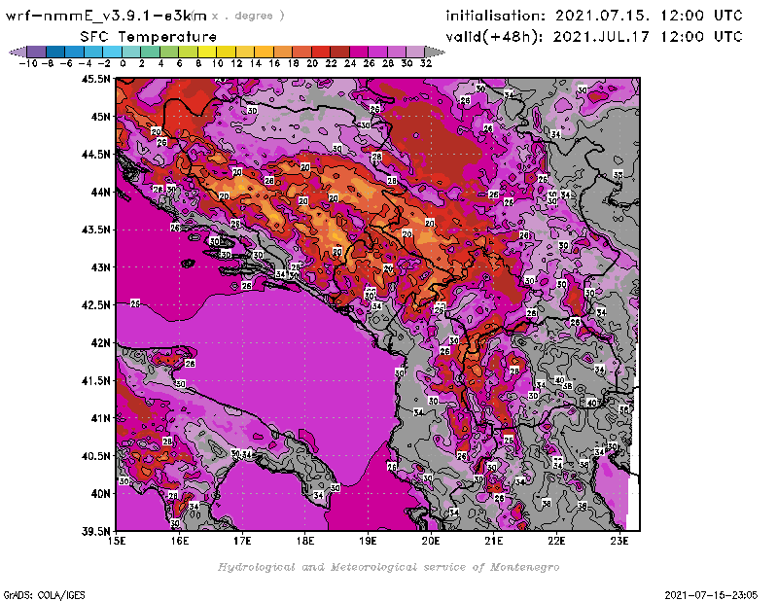This screenshot has height=601, width=778.
Task: Click the 41.5N latitude axis label
Action: click(x=95, y=380)
